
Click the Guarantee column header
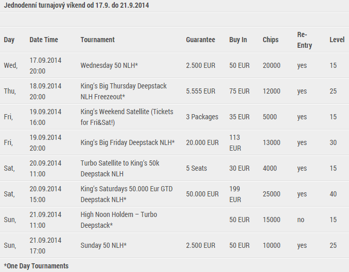coord(201,40)
